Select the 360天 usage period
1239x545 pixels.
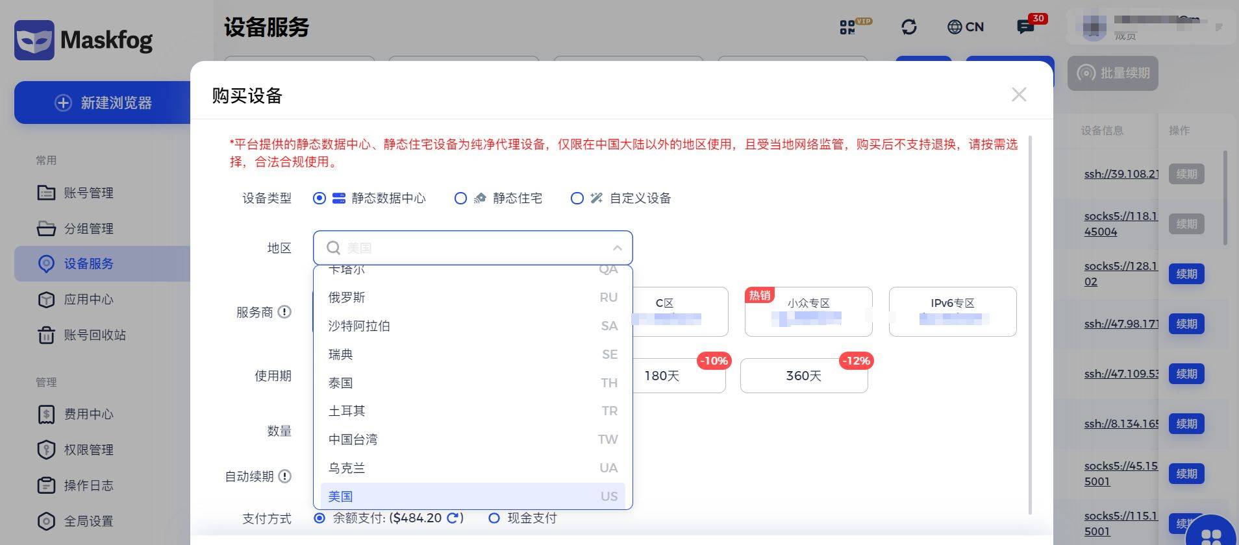[x=803, y=376]
